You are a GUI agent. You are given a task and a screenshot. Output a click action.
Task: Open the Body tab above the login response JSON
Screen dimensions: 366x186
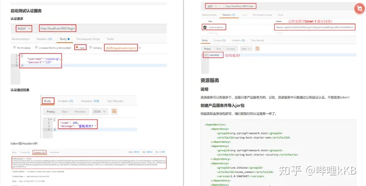pos(47,101)
